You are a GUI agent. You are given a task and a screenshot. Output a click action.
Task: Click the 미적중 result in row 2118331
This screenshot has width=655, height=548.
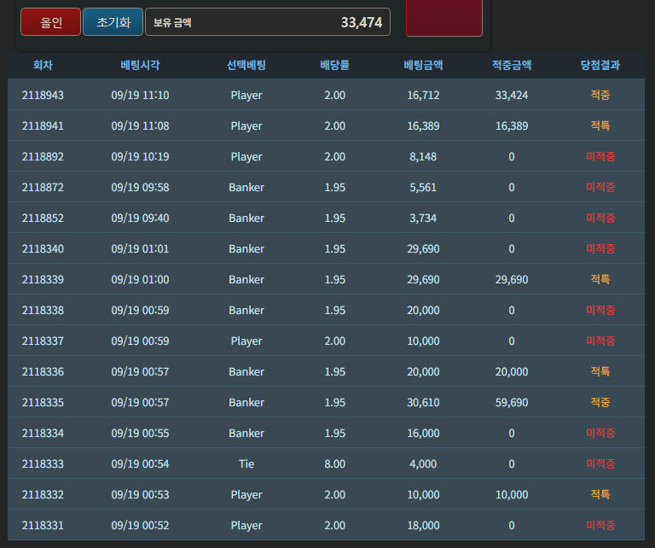[x=600, y=525]
